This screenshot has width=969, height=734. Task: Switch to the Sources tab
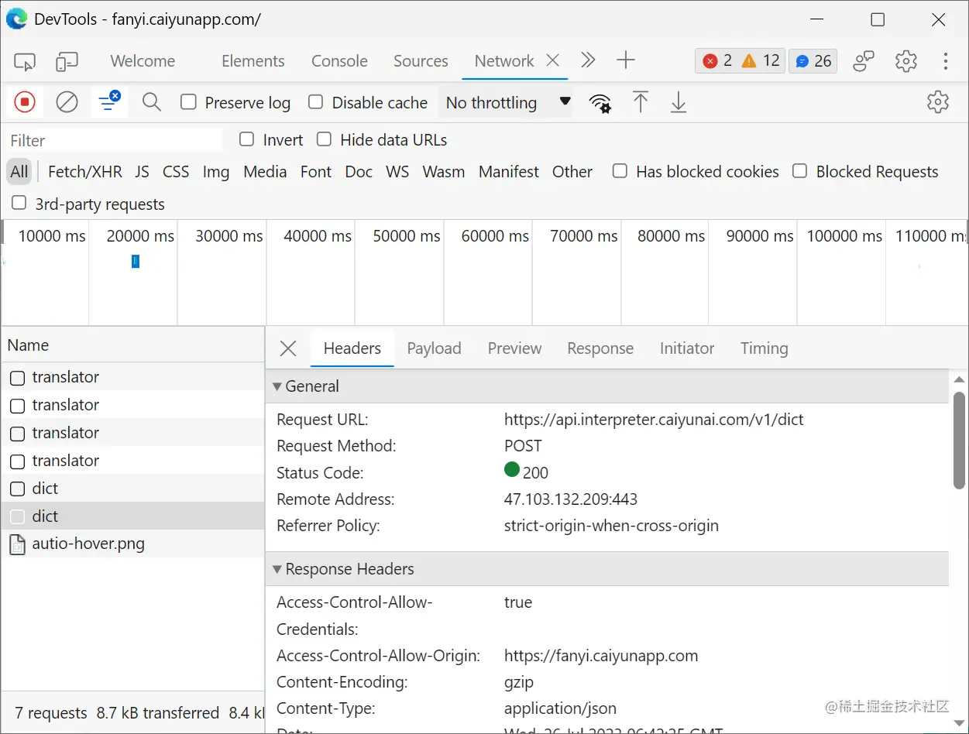pos(421,61)
